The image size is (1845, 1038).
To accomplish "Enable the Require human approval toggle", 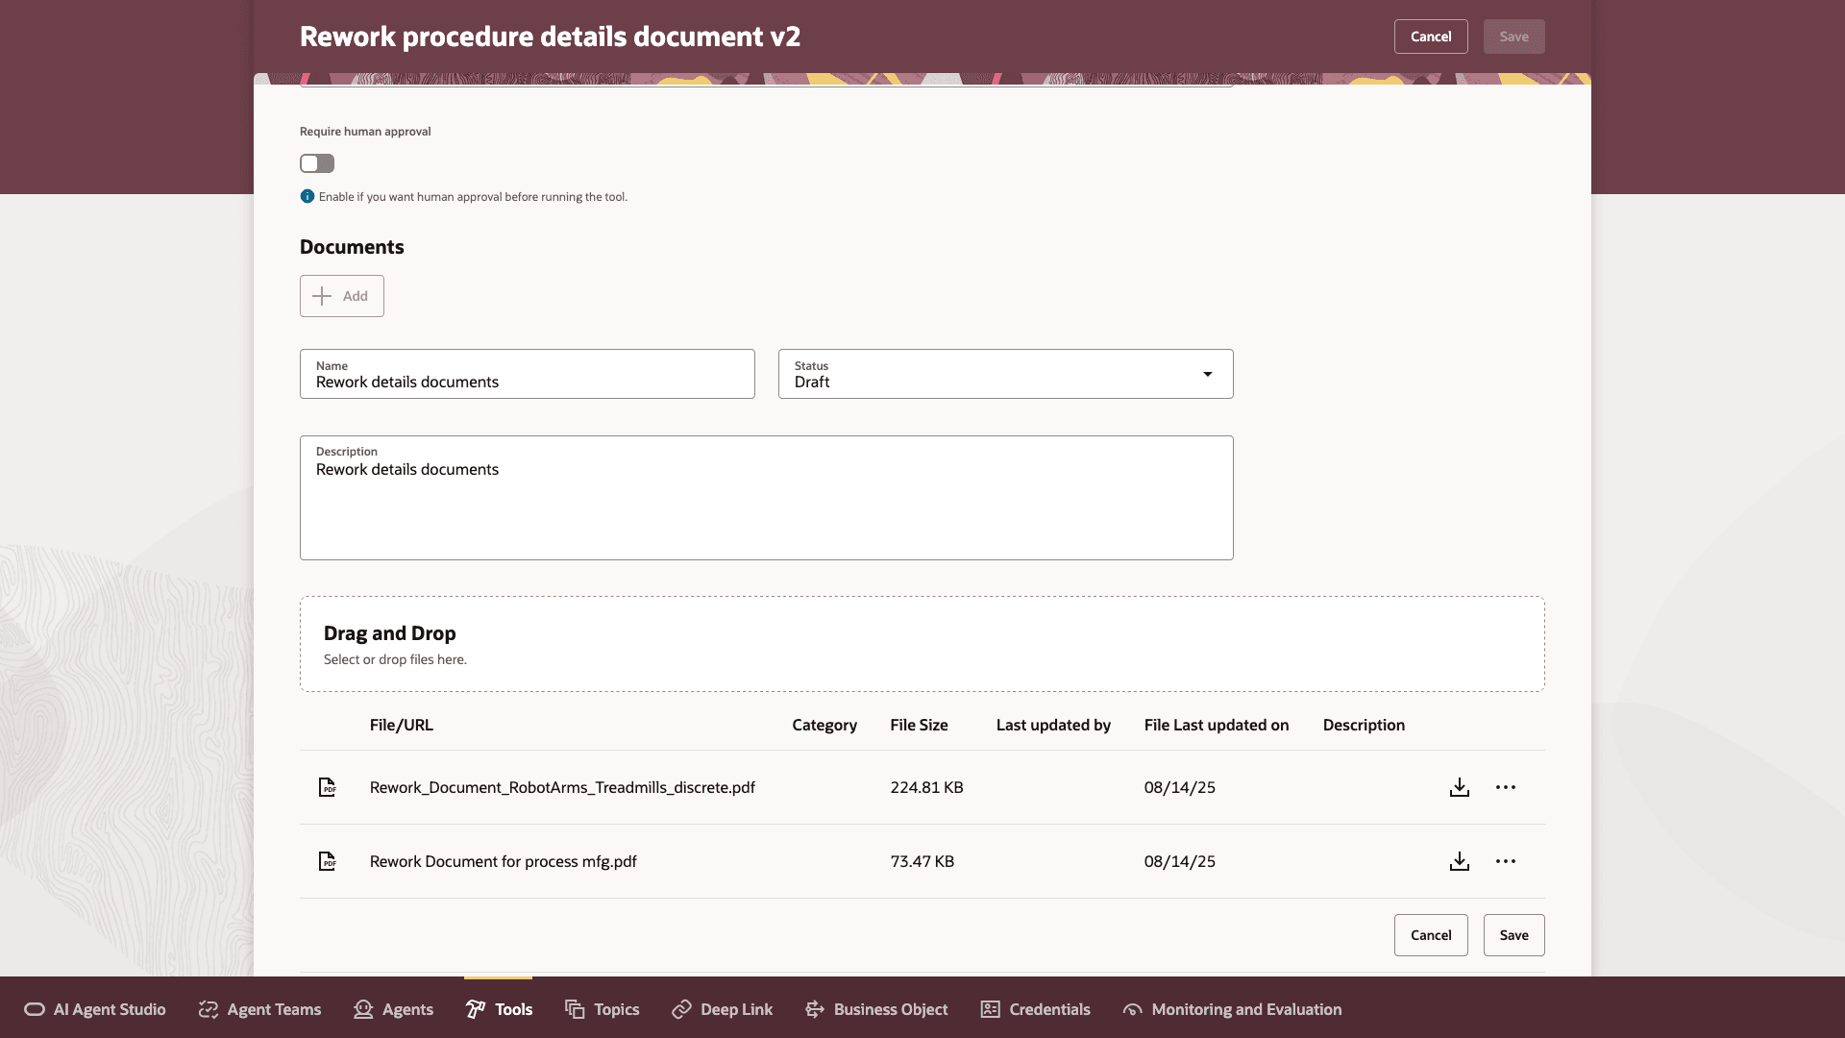I will click(x=317, y=163).
